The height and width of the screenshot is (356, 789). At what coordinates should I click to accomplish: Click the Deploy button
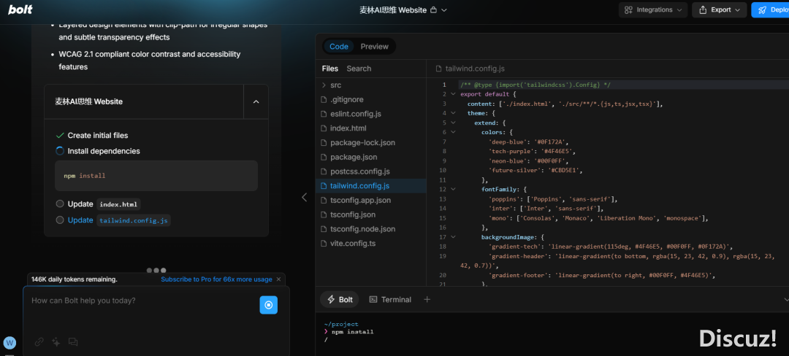(x=771, y=9)
